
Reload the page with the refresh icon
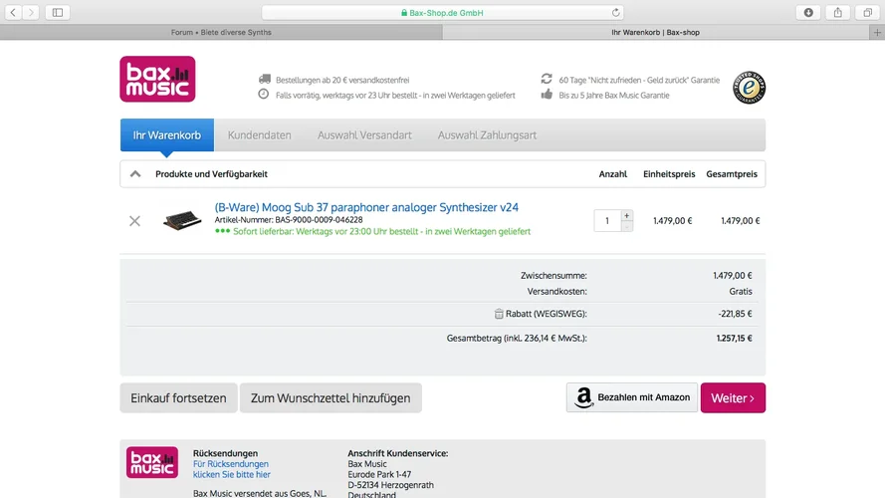[616, 12]
